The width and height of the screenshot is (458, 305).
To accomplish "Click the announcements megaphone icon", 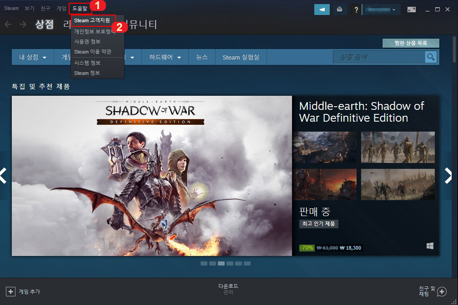I will click(322, 10).
